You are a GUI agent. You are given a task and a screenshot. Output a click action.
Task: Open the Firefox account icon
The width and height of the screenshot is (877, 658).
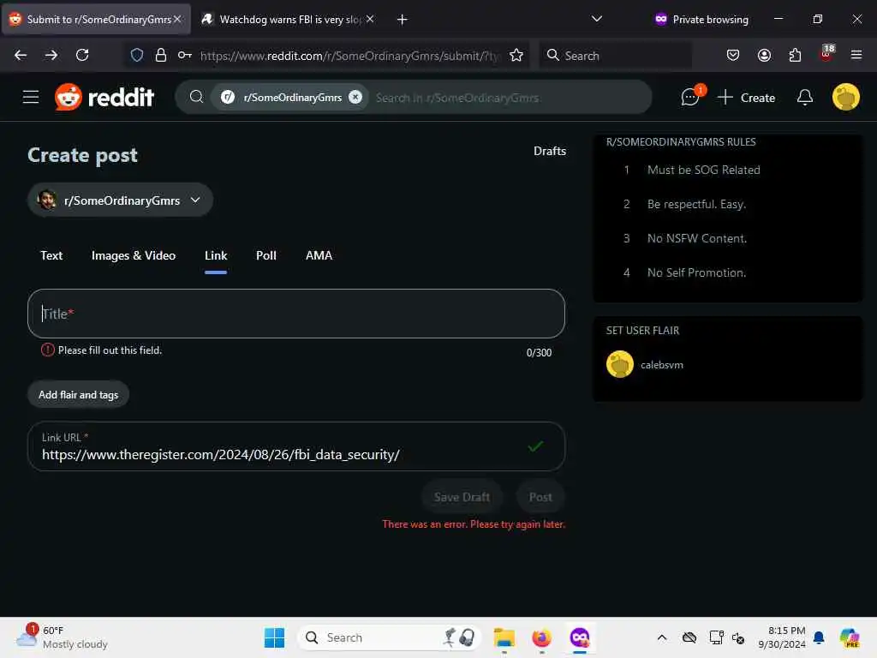coord(764,55)
